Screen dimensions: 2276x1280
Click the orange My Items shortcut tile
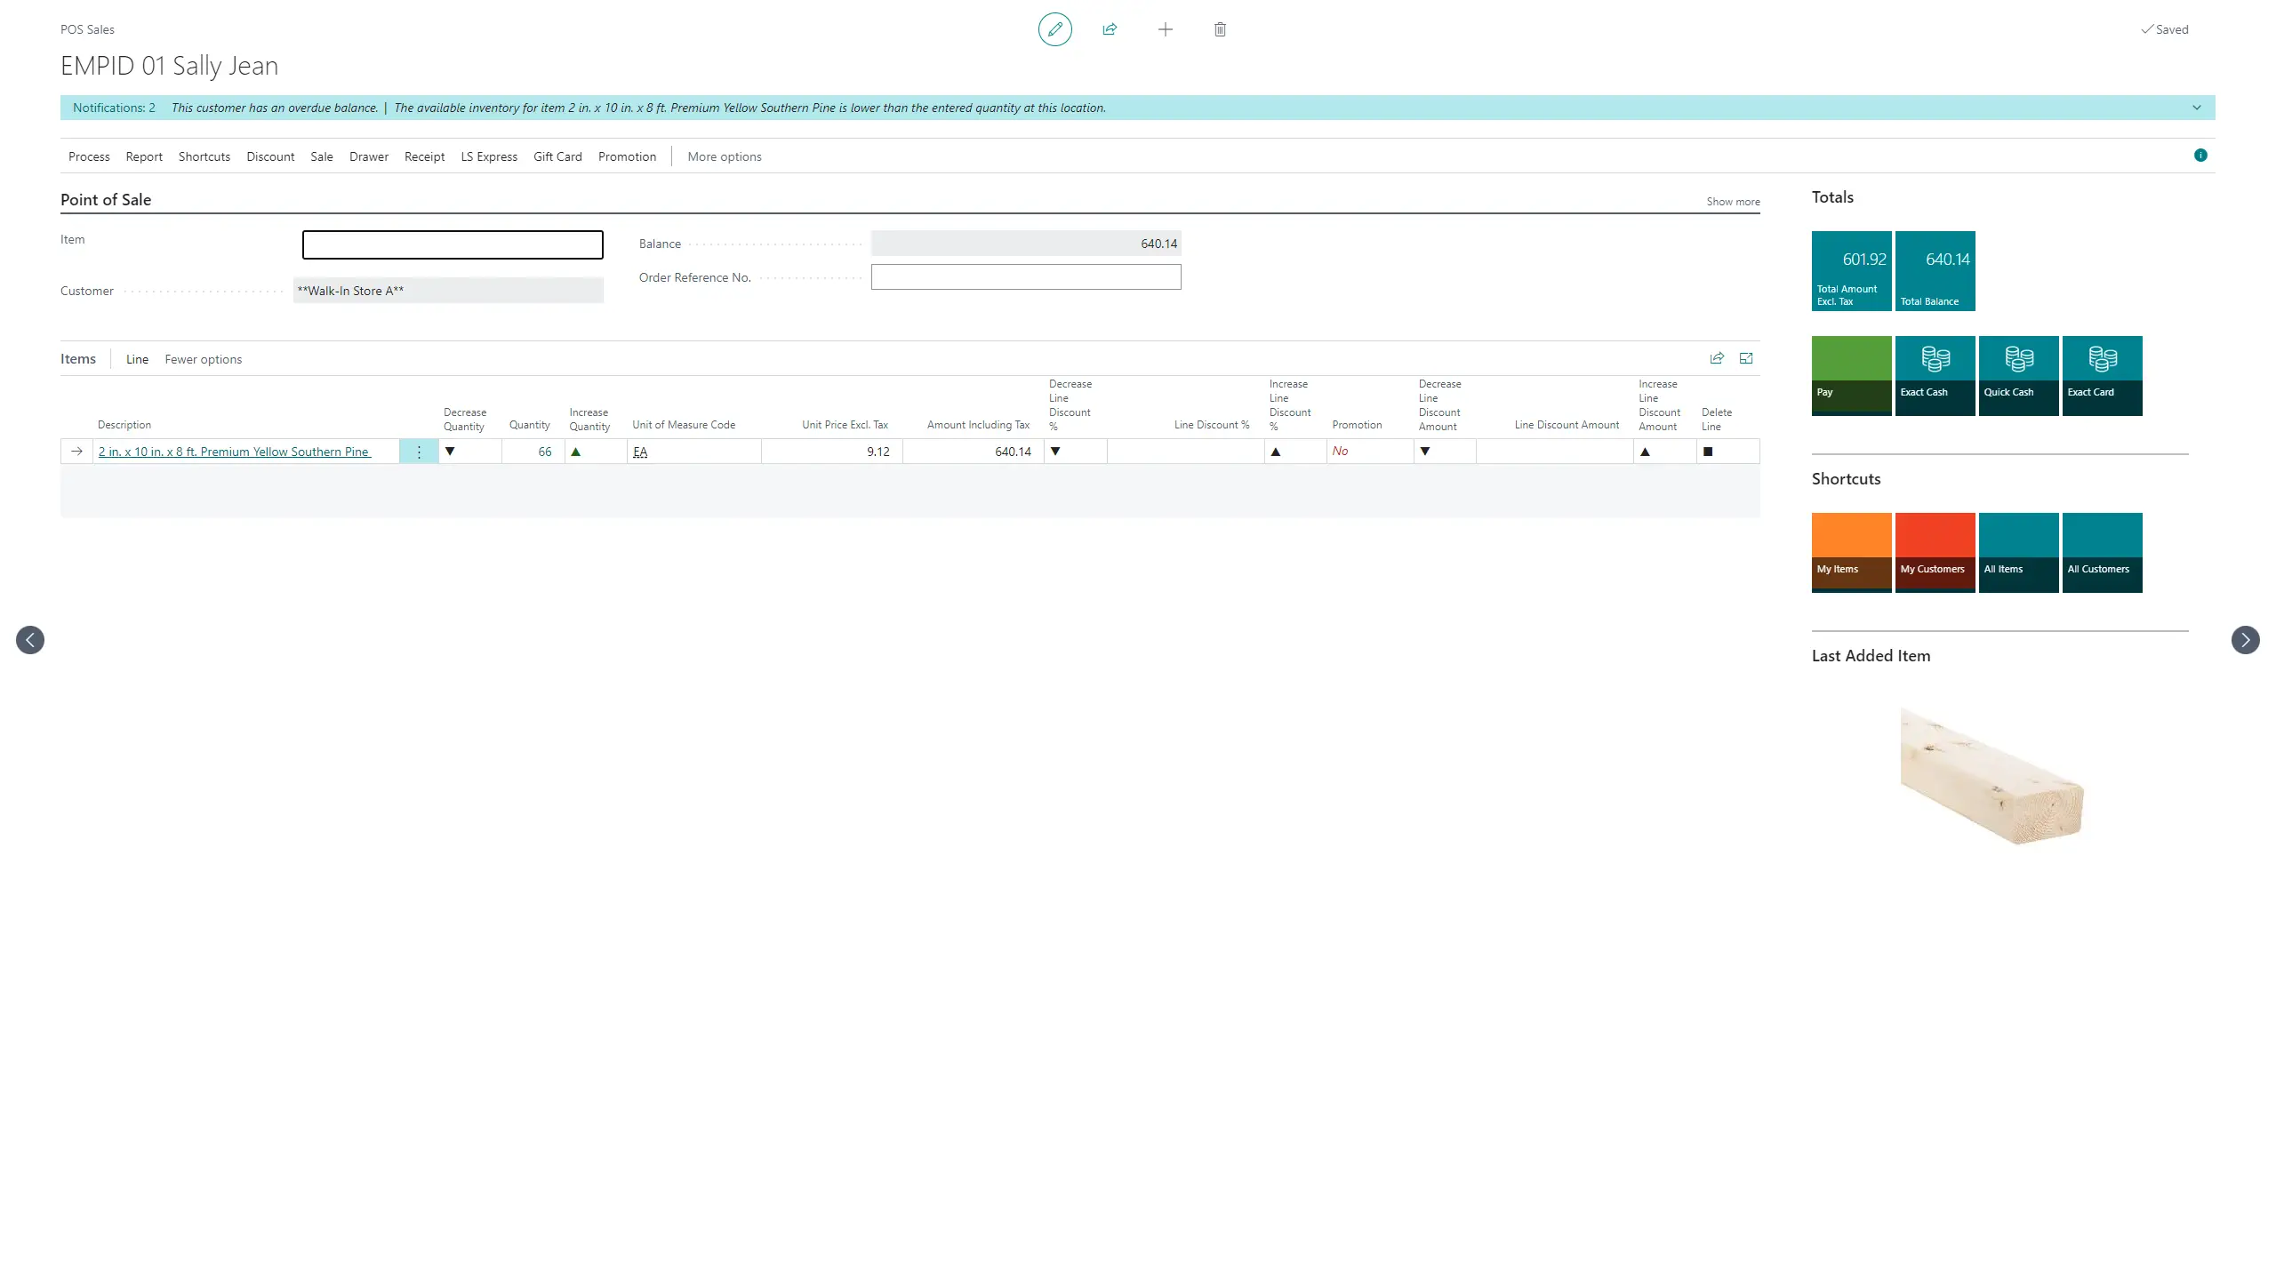click(1851, 552)
